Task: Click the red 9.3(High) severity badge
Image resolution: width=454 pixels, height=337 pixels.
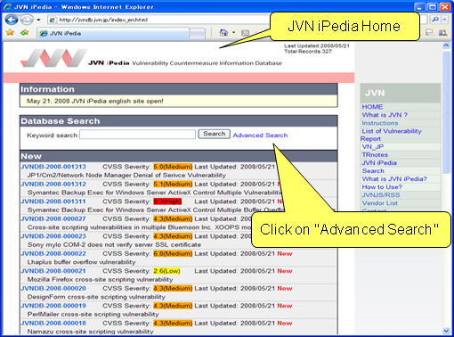Action: coord(167,201)
